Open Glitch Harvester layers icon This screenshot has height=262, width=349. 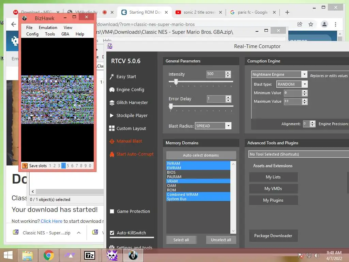pyautogui.click(x=112, y=103)
